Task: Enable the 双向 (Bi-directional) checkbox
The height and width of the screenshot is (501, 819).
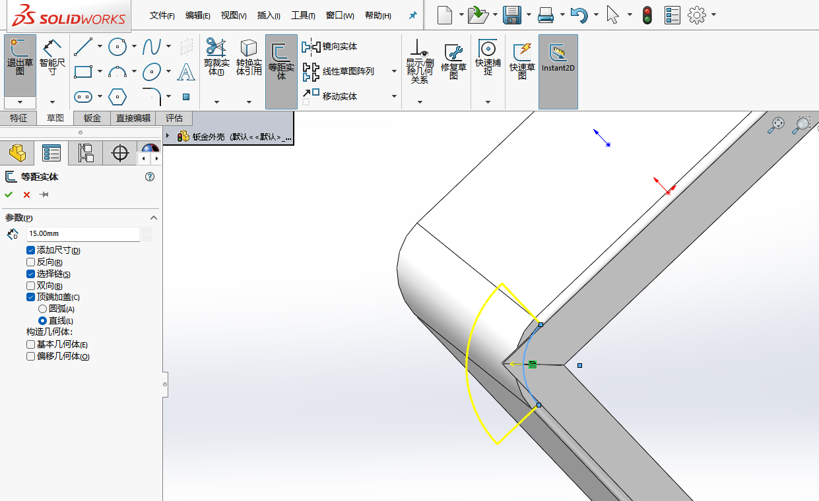Action: (30, 286)
